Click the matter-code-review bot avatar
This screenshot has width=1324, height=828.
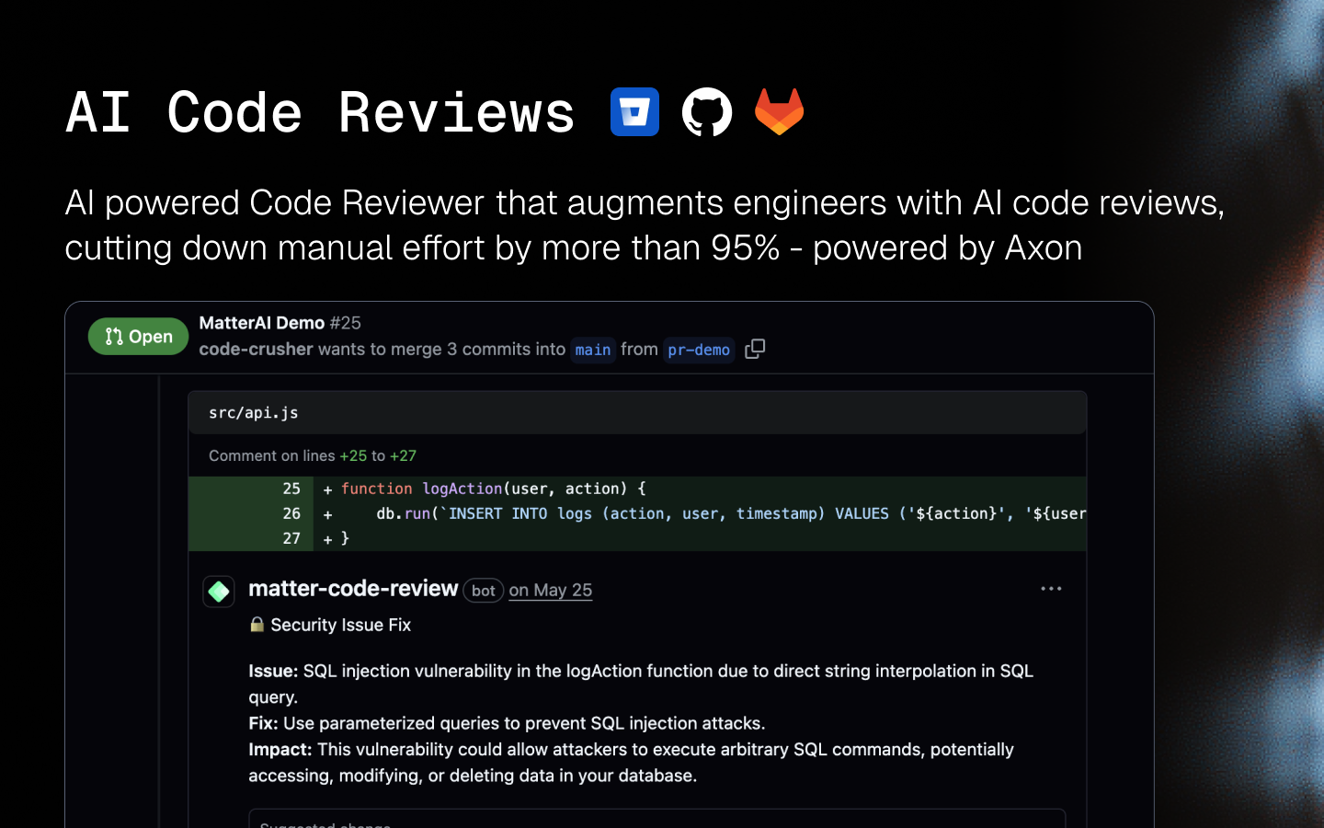(219, 592)
